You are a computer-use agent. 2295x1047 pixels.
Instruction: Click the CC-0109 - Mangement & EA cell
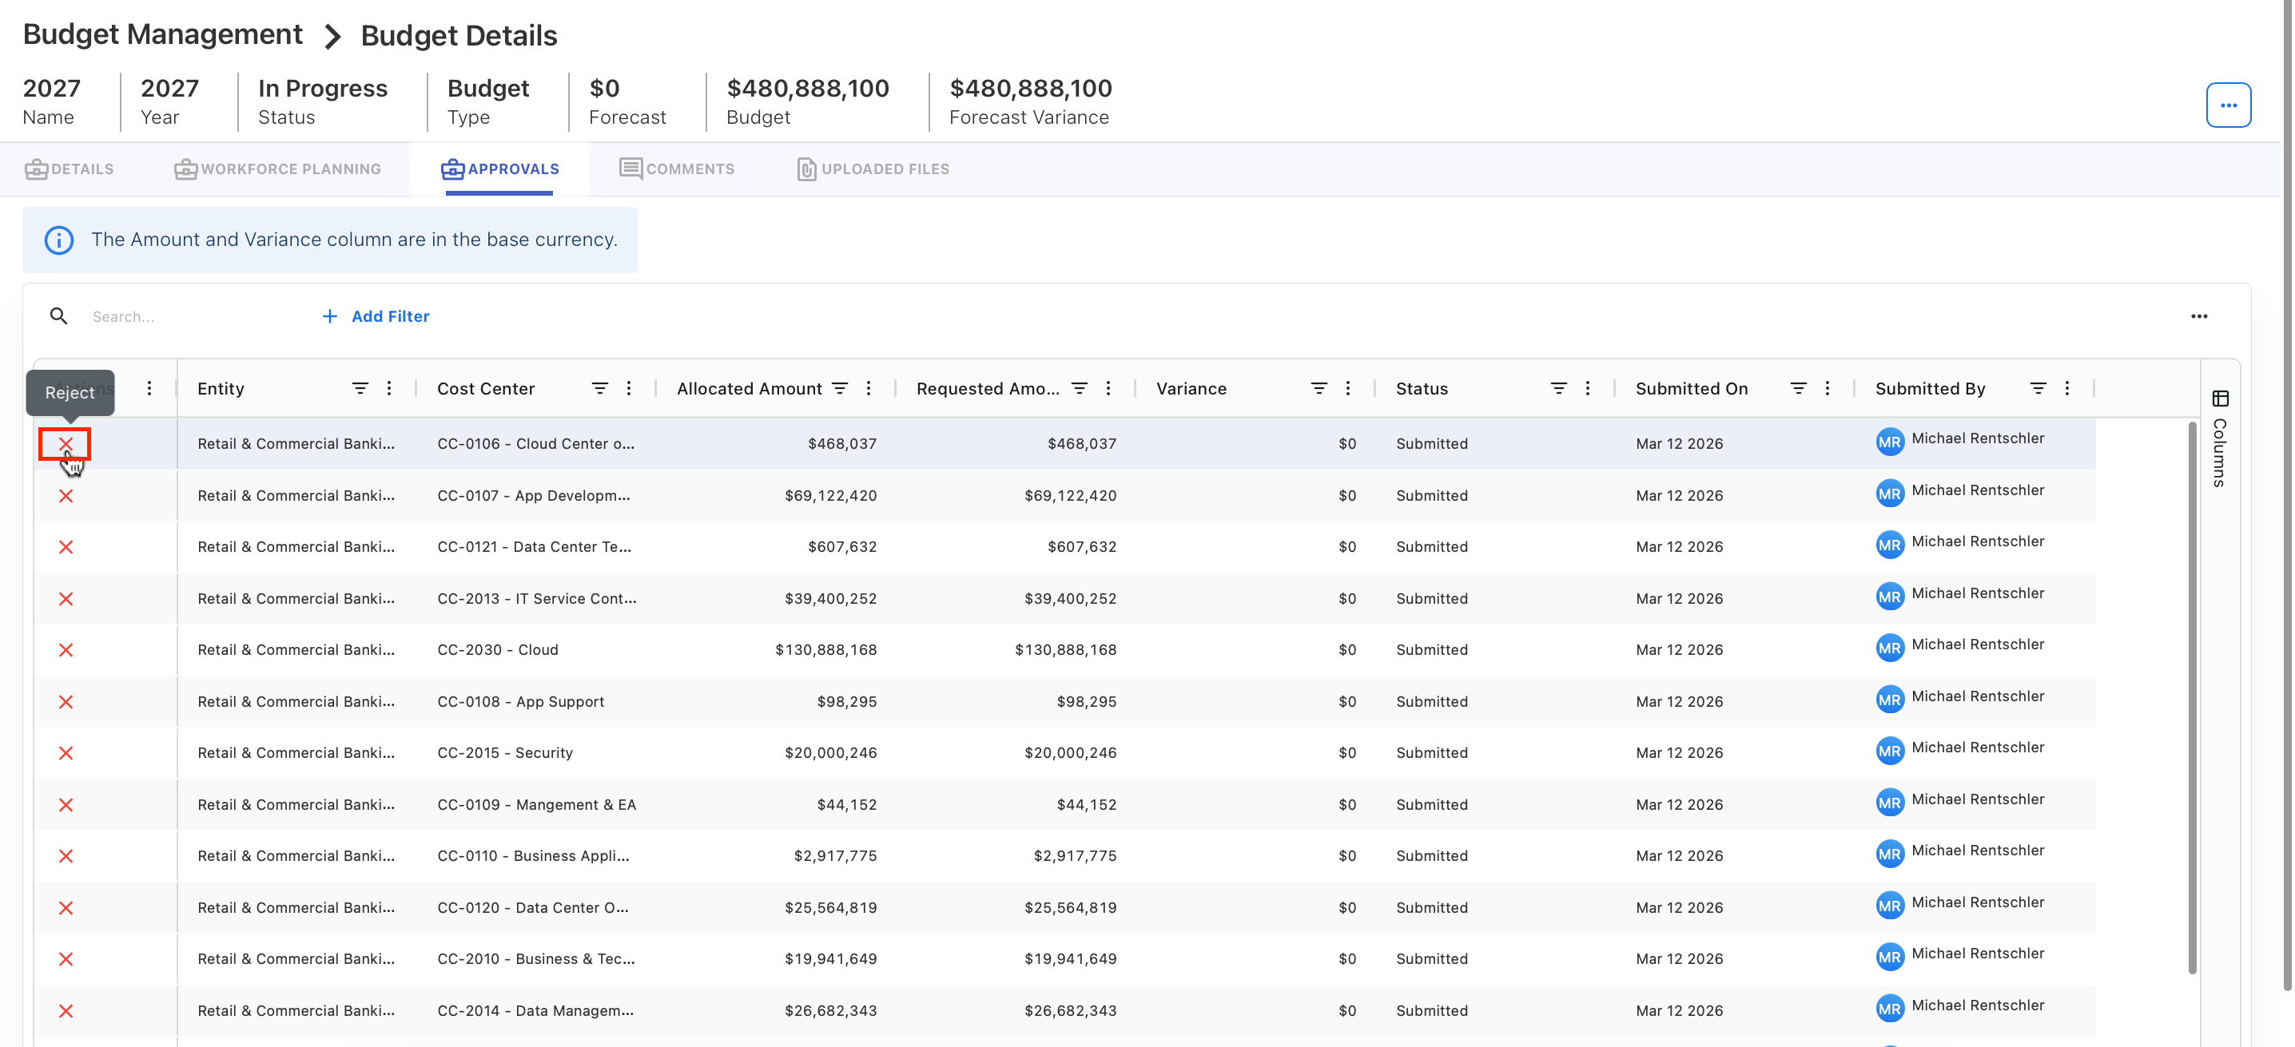[x=536, y=805]
